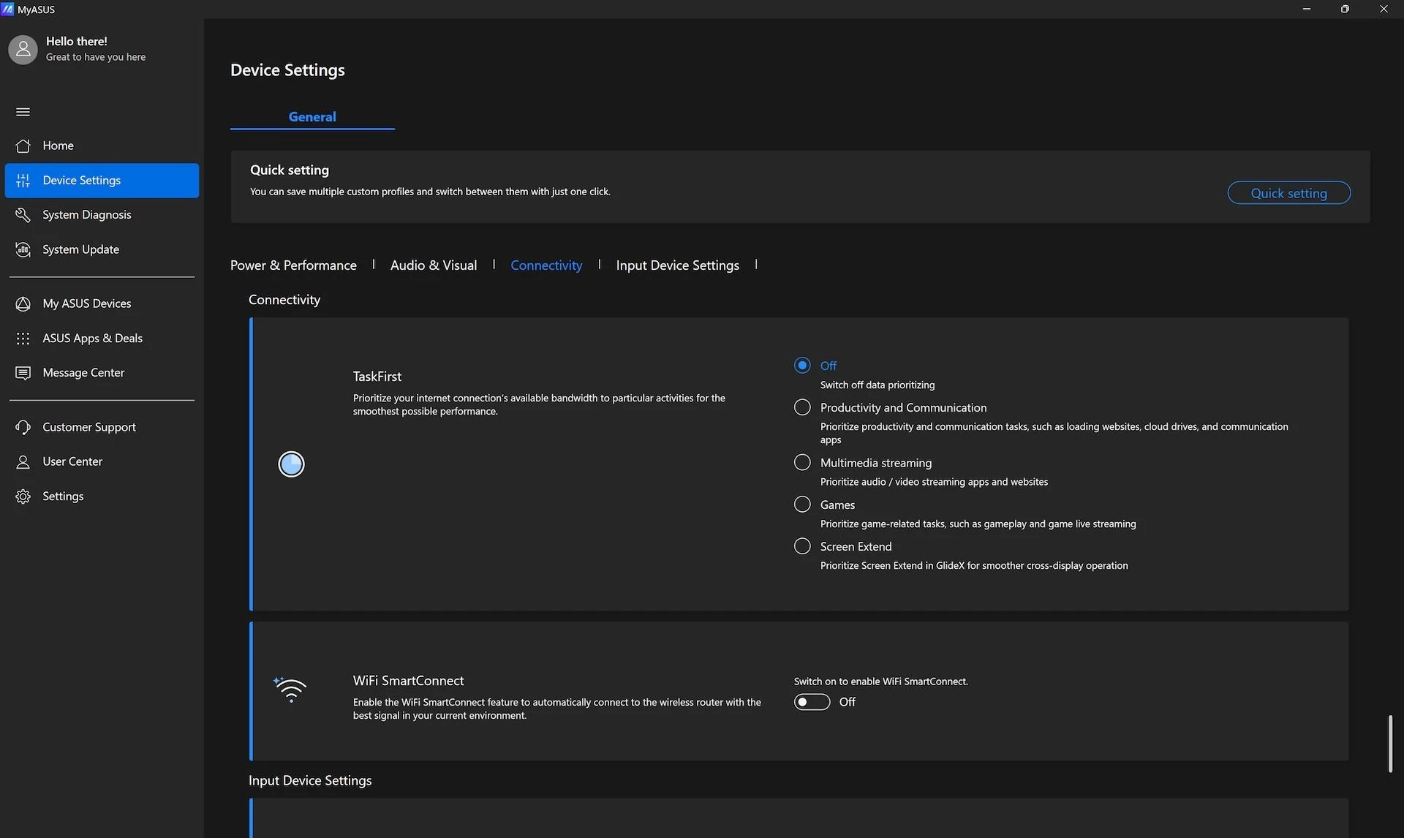Click 'Switch on to enable WiFi SmartConnect.' text
1404x838 pixels.
(880, 682)
